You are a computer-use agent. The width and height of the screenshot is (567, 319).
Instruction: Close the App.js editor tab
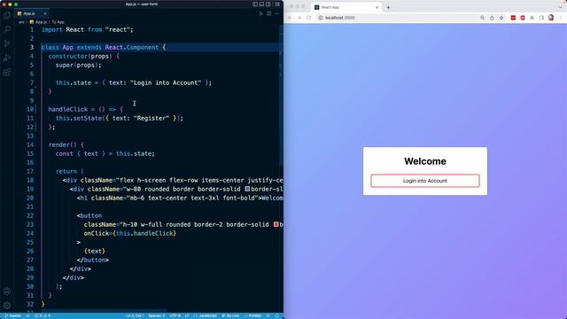pos(45,14)
